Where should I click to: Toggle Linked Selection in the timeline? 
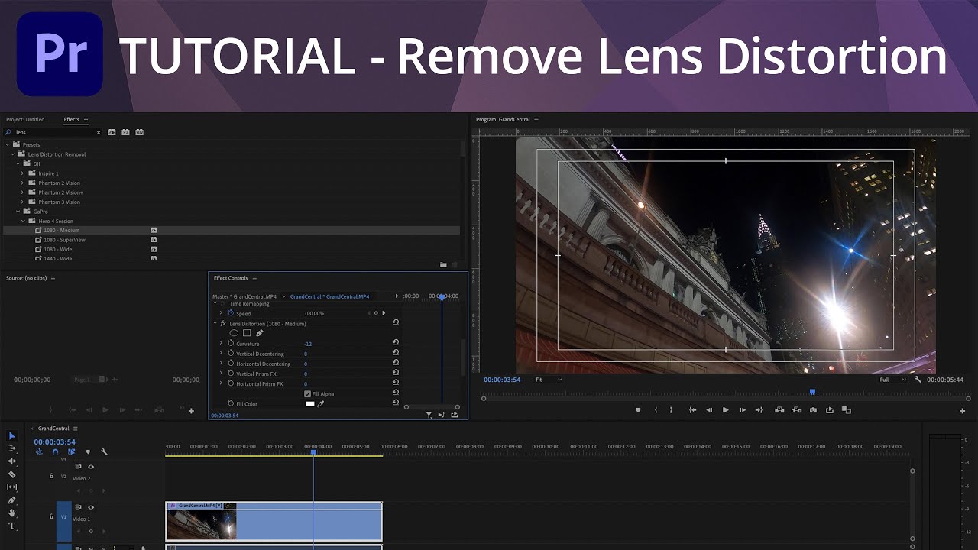71,451
